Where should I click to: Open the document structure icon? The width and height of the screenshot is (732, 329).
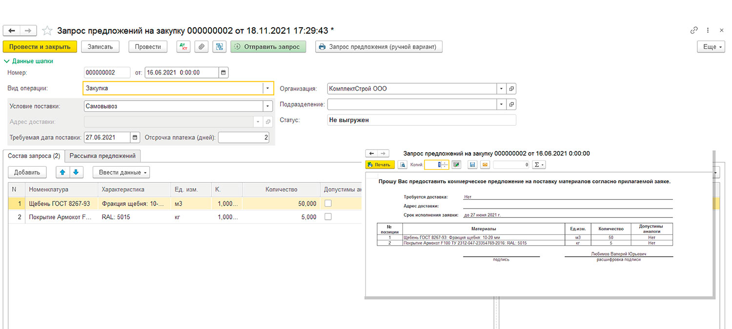[219, 47]
